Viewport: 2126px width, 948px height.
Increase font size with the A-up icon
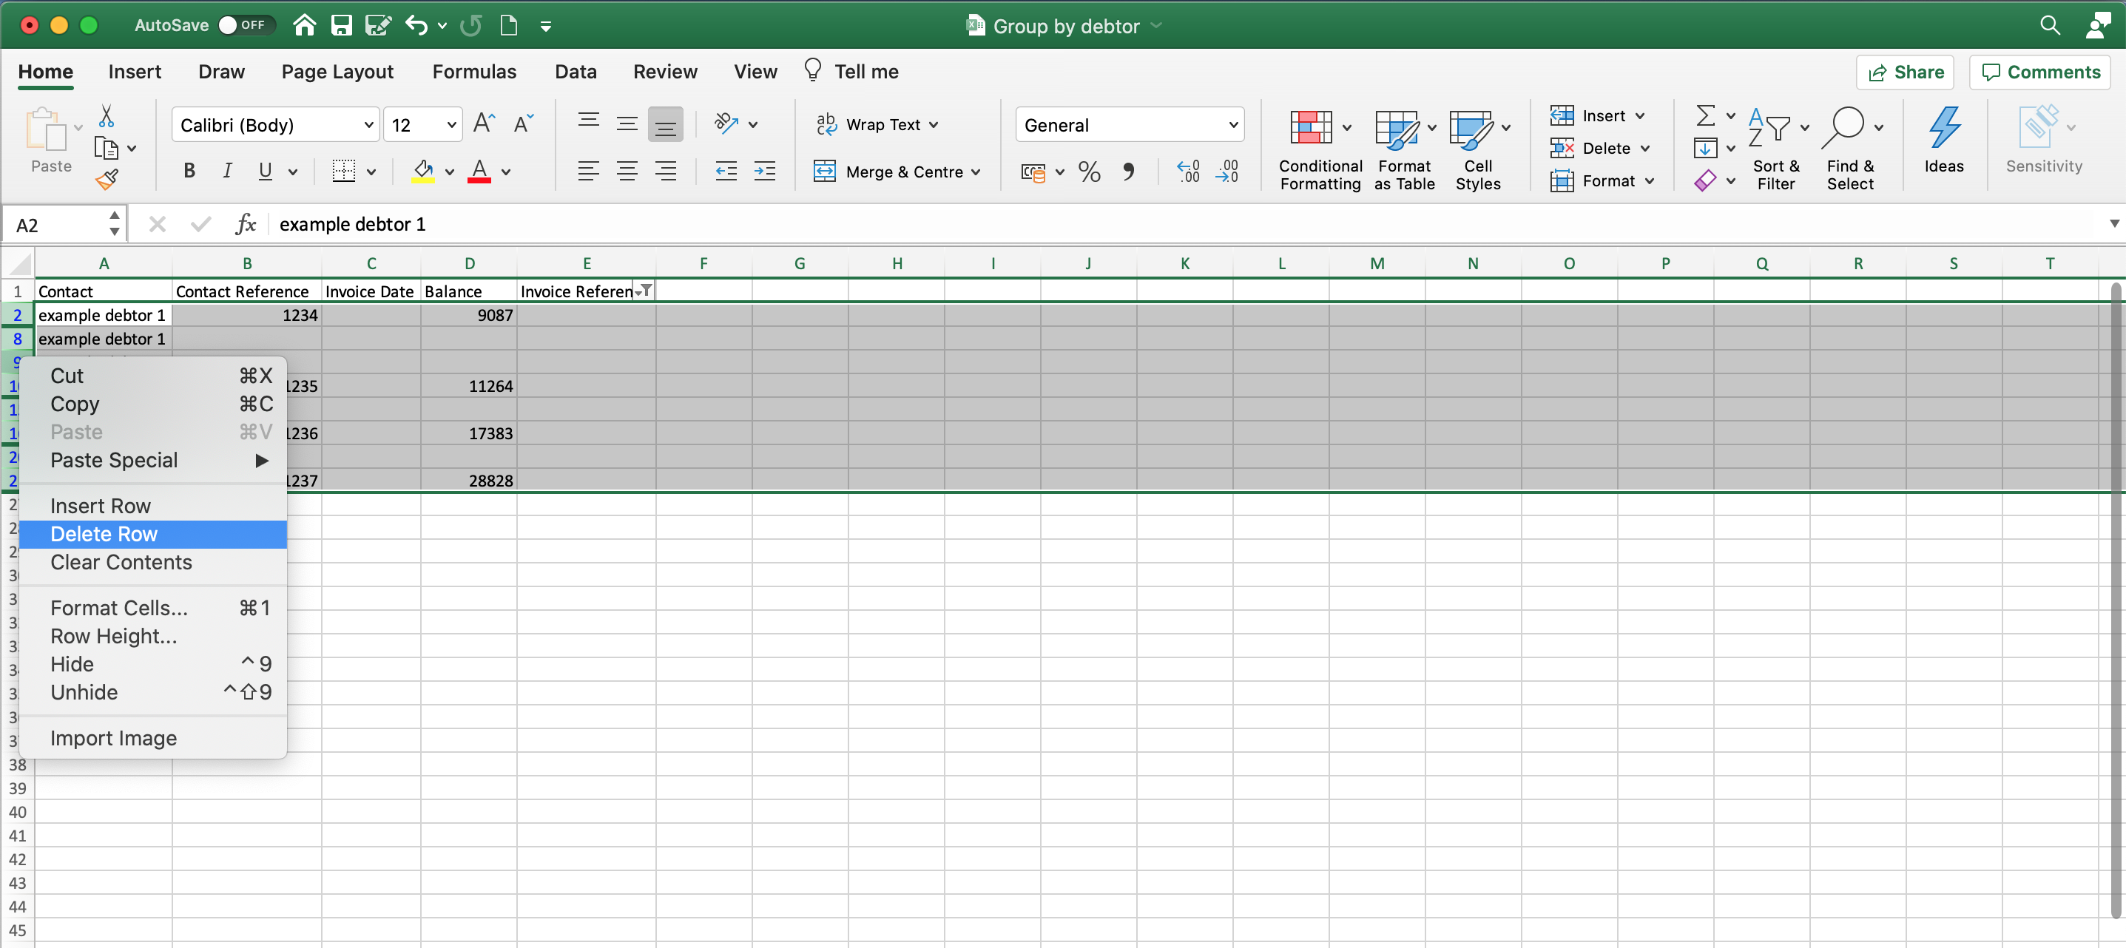pos(485,124)
